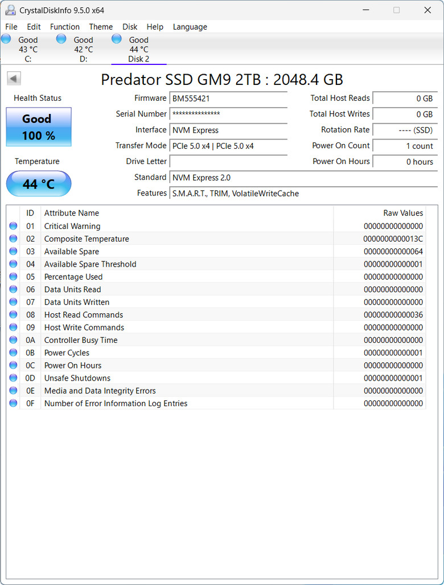444x585 pixels.
Task: Click the Rotation Rate value (SSD)
Action: click(405, 130)
